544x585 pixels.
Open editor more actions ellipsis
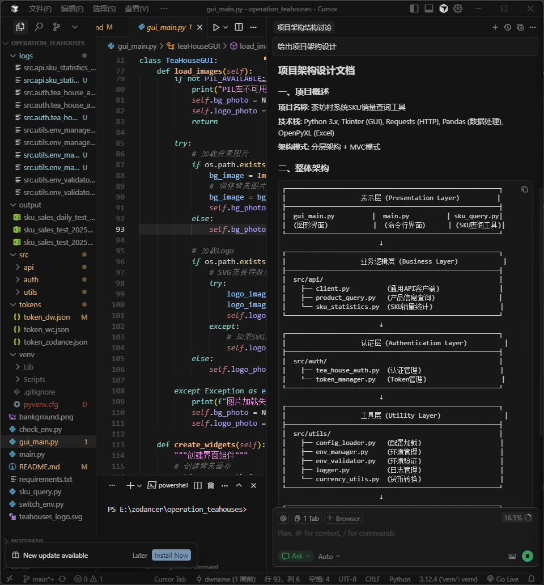[253, 27]
